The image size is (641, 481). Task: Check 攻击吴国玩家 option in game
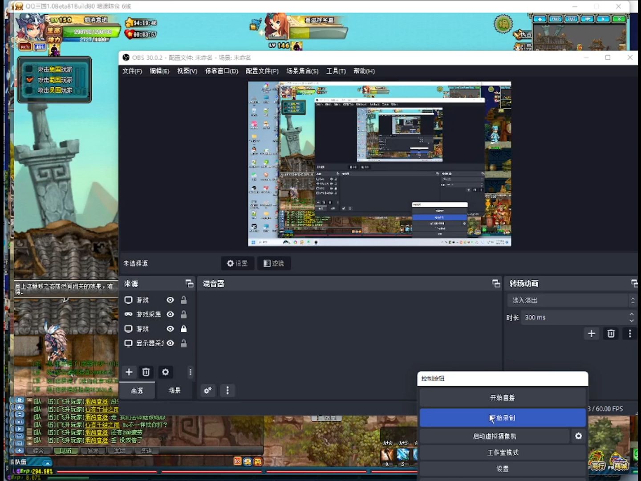point(29,90)
